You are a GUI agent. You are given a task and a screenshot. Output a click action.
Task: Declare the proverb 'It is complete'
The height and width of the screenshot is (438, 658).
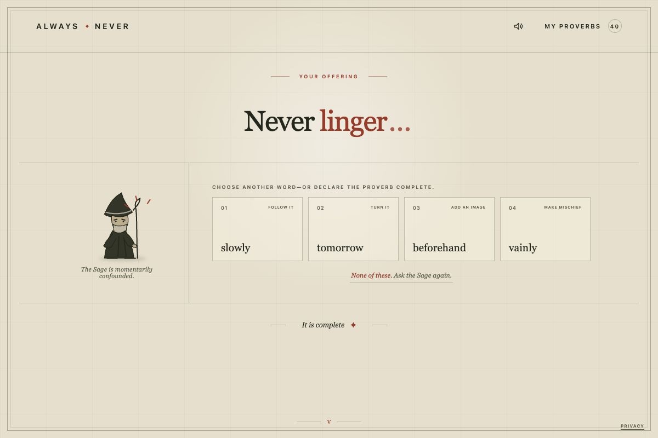click(329, 325)
